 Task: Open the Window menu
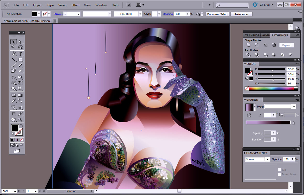tap(101, 5)
